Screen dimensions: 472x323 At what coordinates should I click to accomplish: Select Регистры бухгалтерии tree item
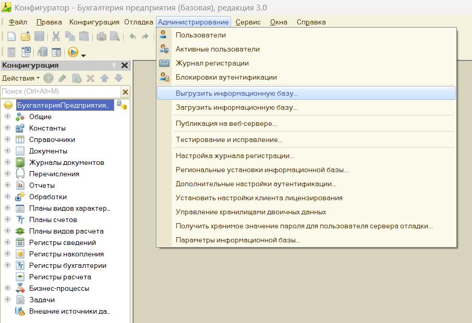68,265
